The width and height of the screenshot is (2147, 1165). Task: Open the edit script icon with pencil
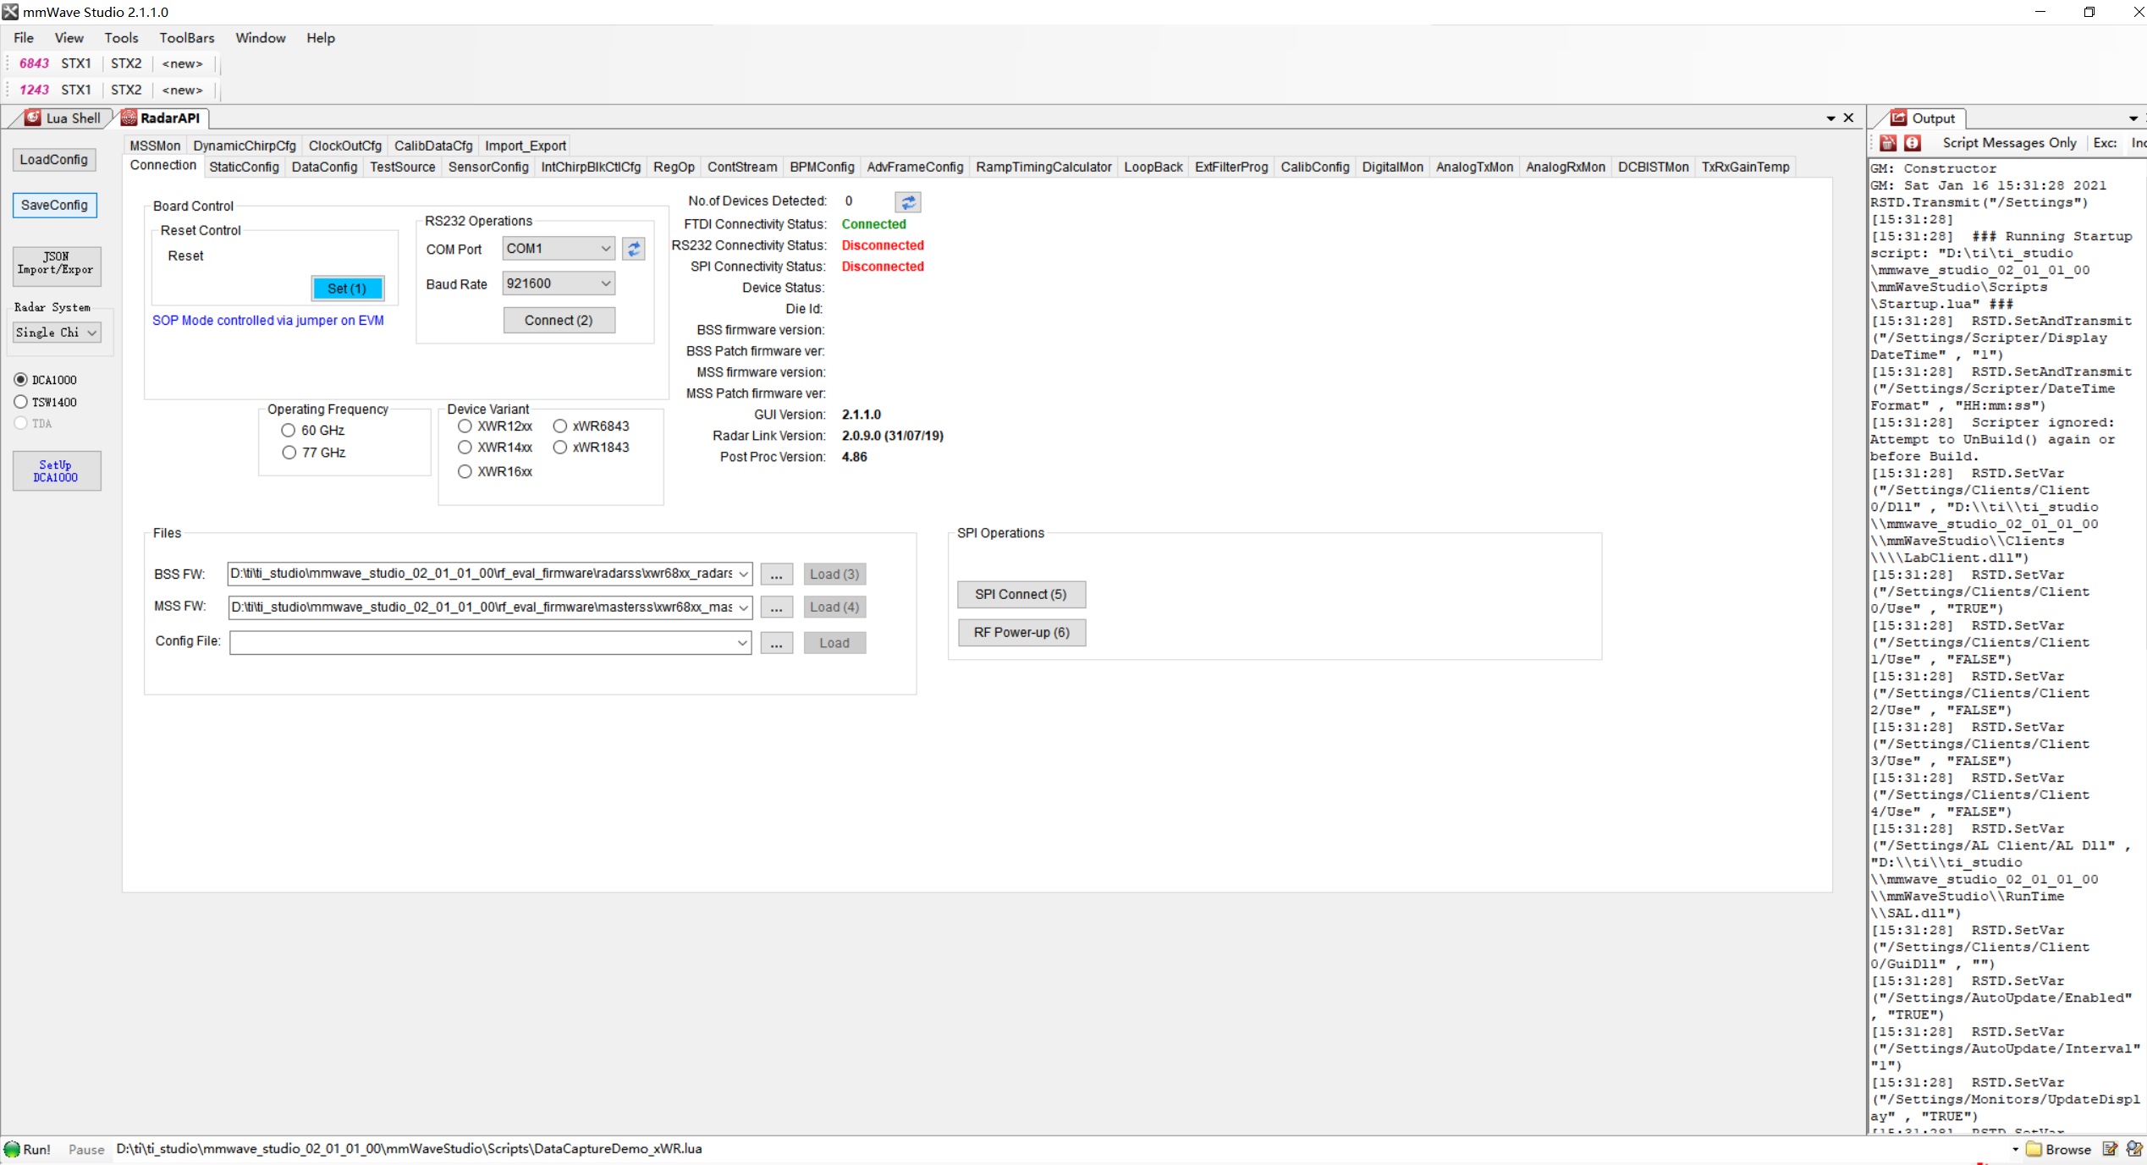pyautogui.click(x=2110, y=1149)
